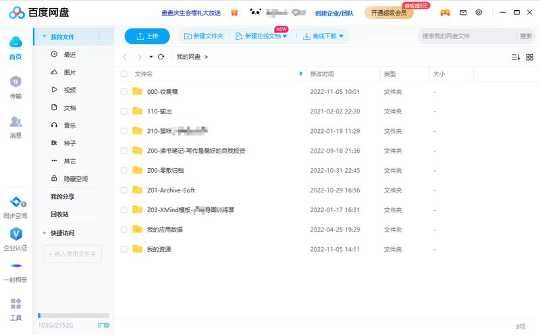Check the box for Z00-读书笔记 folder
This screenshot has width=540, height=335.
[x=124, y=151]
